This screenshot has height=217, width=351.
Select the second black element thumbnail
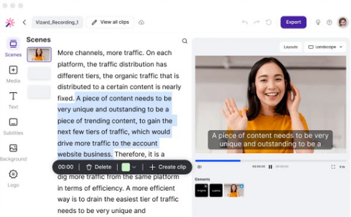(x=216, y=190)
